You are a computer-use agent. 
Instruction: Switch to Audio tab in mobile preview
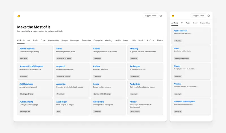[188, 23]
